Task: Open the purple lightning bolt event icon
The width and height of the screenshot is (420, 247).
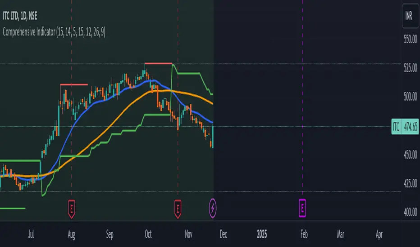Action: (213, 208)
